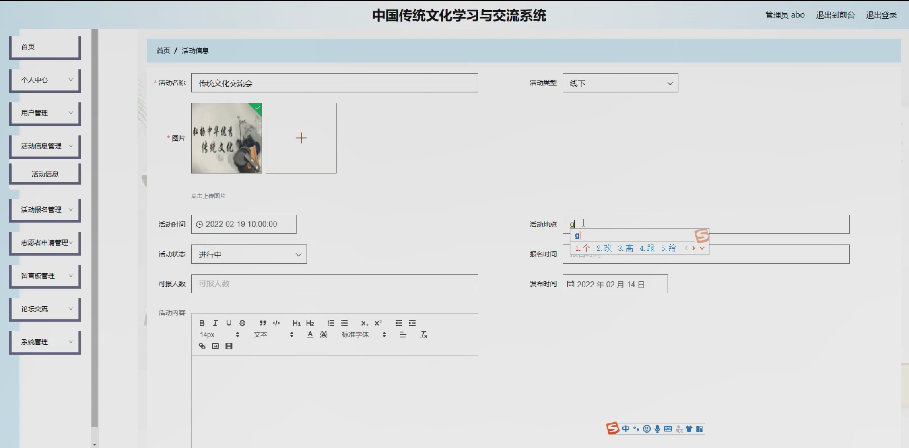Toggle subscript formatting
Viewport: 909px width, 448px height.
pyautogui.click(x=364, y=323)
